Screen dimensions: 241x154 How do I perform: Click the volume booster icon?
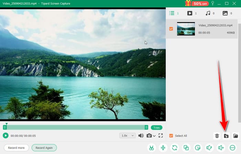[221, 148]
